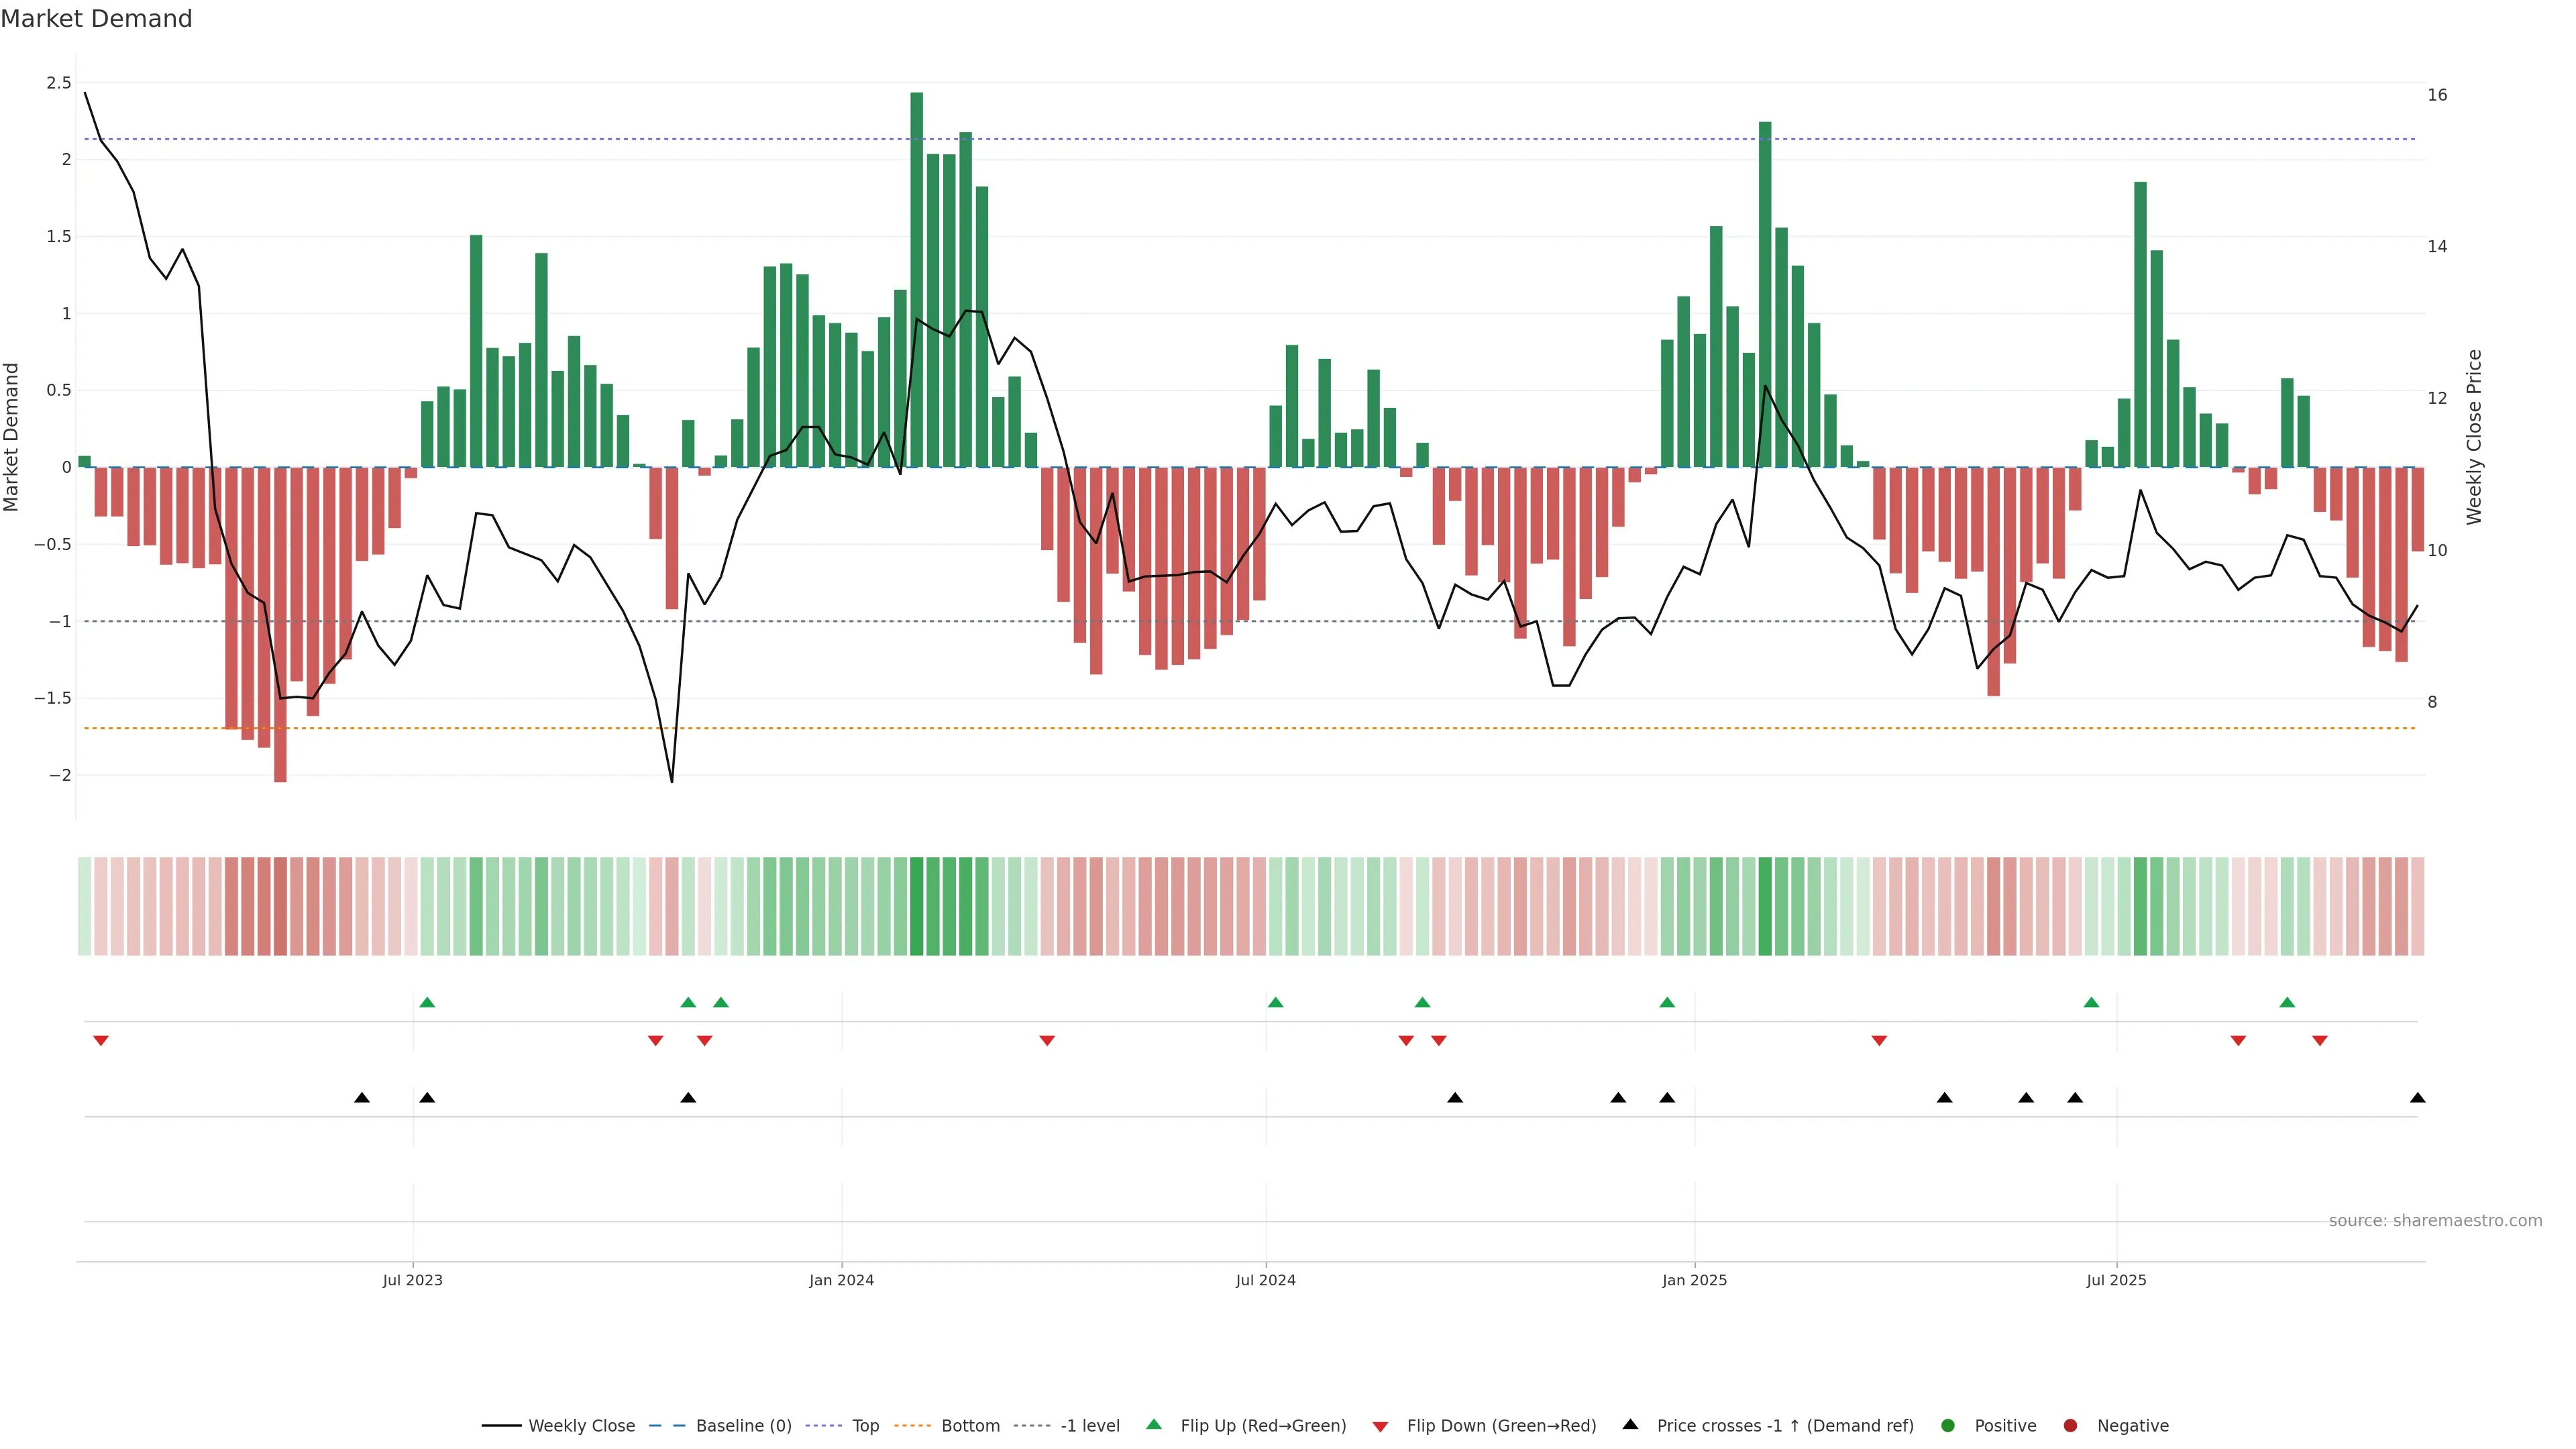Click green flip-up marker near Jul 2023
The image size is (2576, 1449).
coord(427,1002)
